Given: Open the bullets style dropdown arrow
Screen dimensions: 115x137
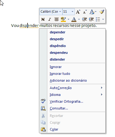Looking at the screenshot, I should 103,19.
